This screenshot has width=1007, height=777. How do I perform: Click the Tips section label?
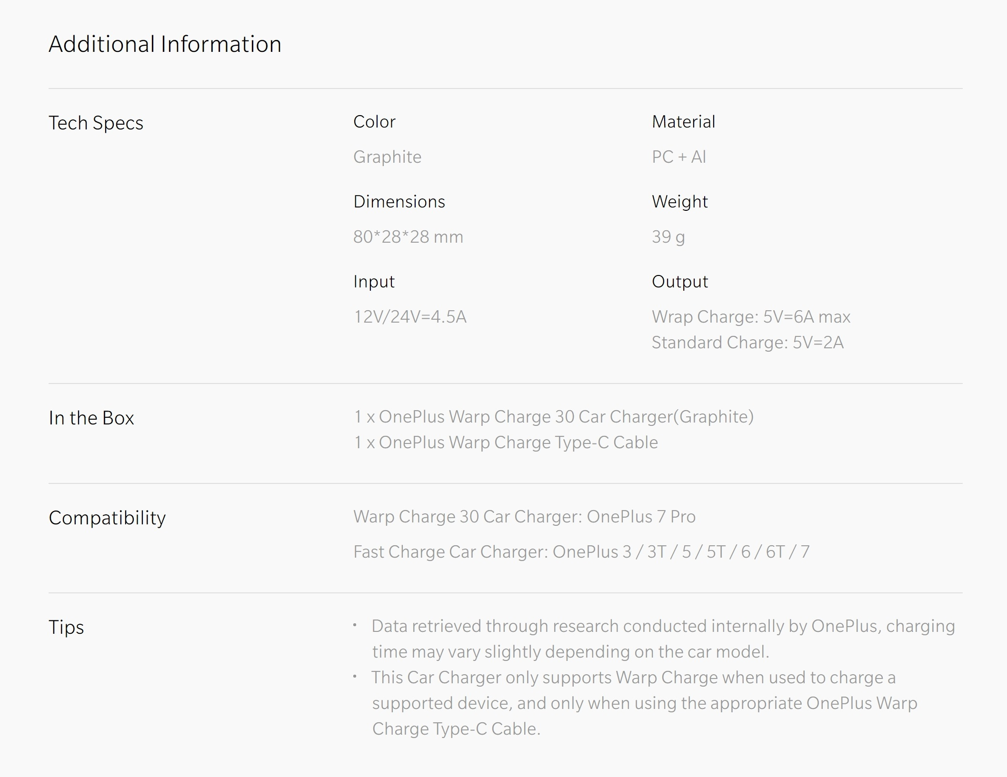tap(66, 628)
